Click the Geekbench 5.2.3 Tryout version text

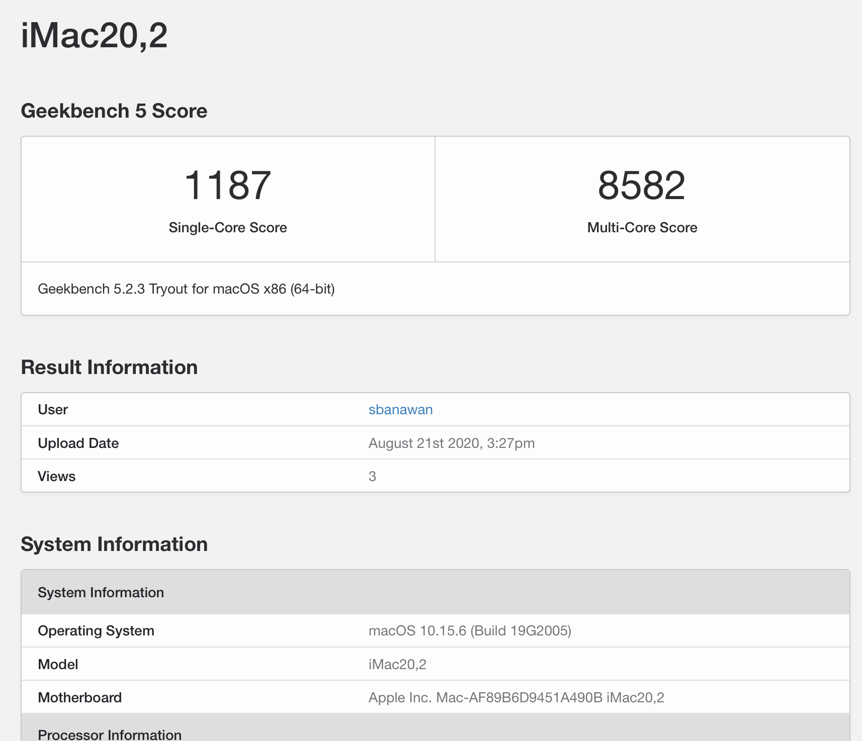[x=186, y=289]
